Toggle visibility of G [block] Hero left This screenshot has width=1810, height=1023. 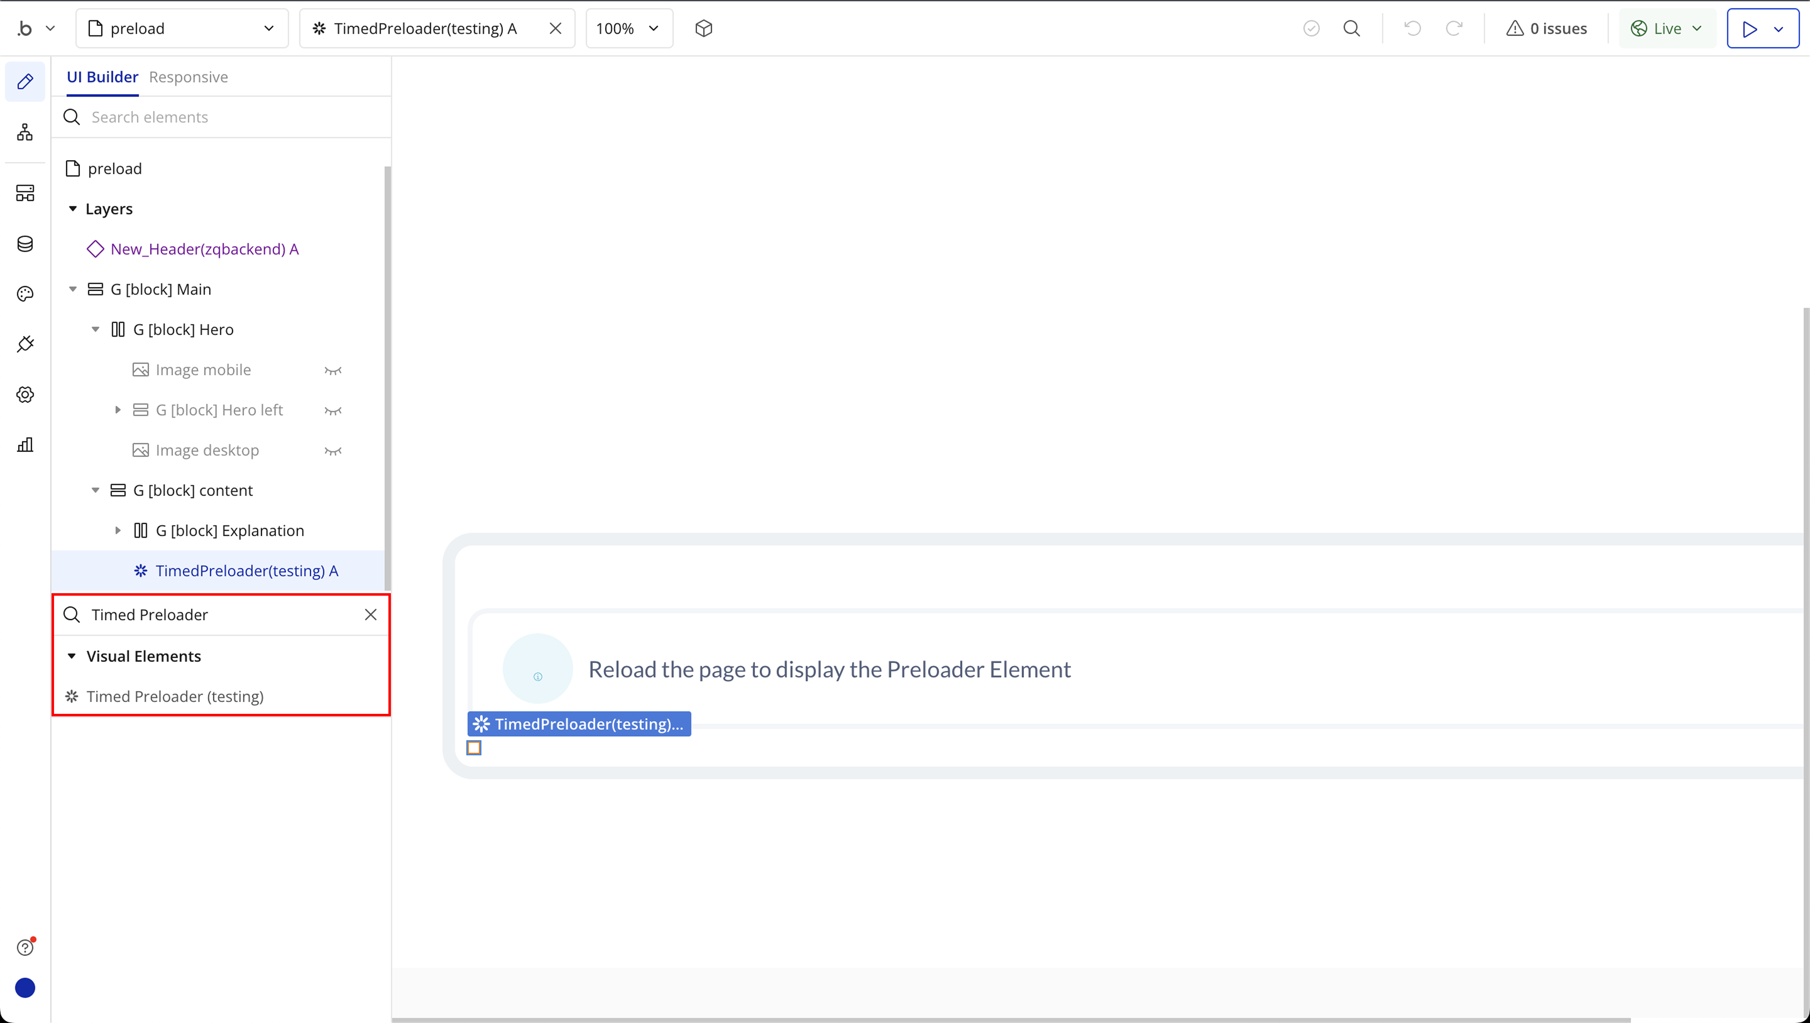click(333, 410)
